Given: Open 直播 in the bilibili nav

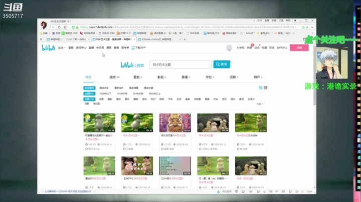Looking at the screenshot, I should point(91,47).
